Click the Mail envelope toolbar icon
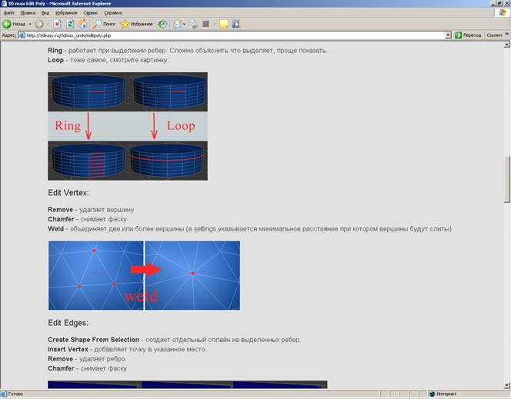Screen dimensions: 511x399 (177, 24)
